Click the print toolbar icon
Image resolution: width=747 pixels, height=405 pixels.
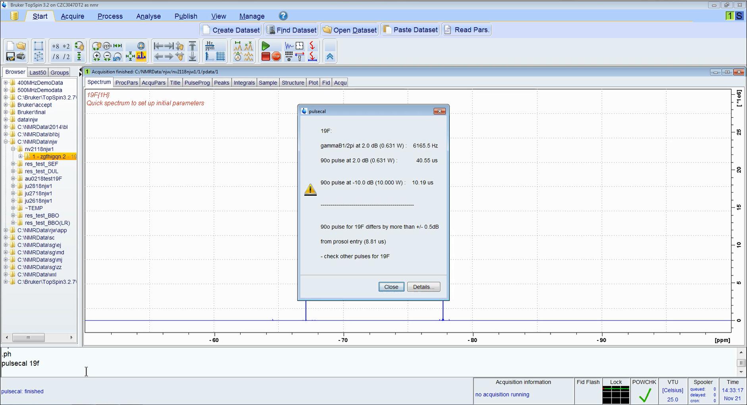21,57
